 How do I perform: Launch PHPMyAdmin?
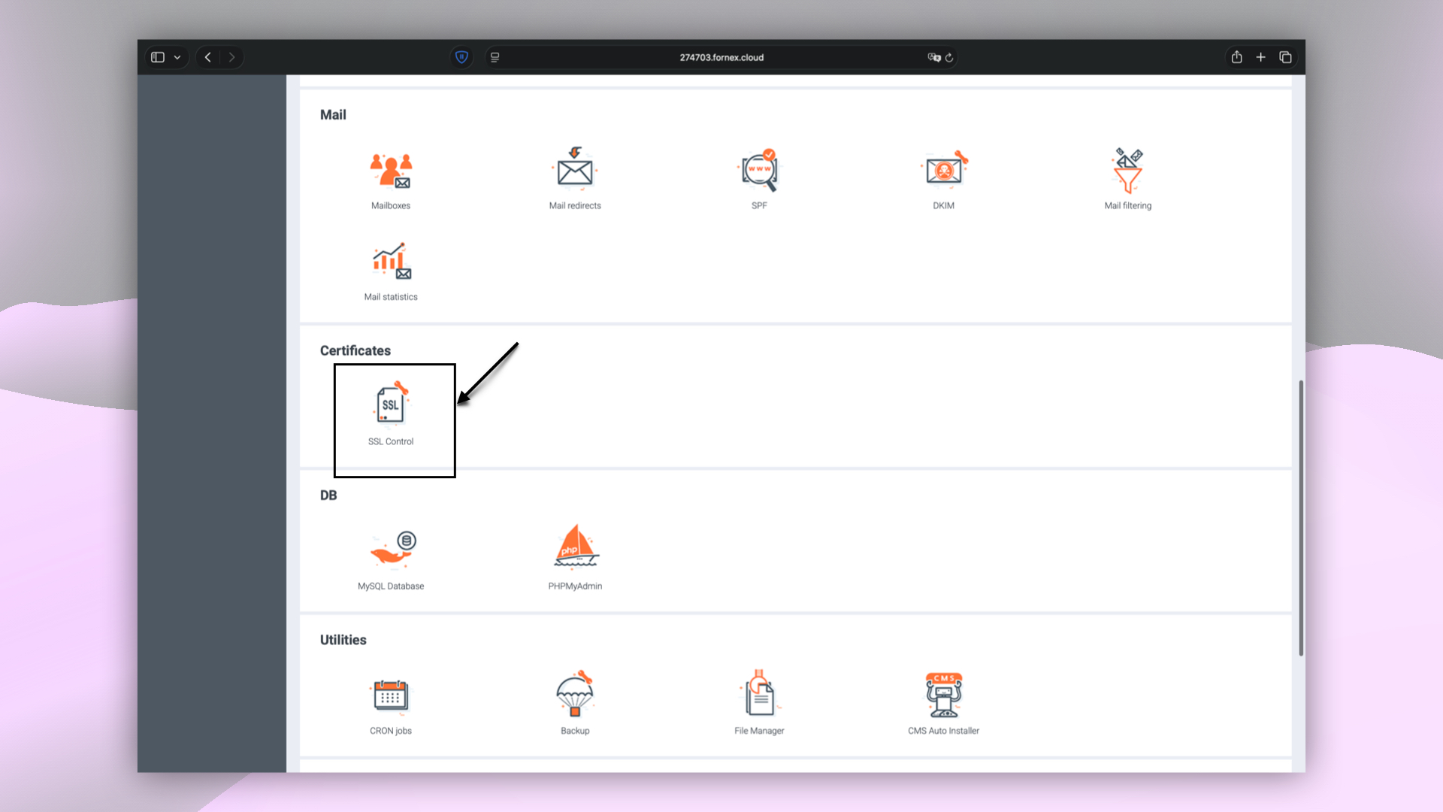(x=575, y=548)
